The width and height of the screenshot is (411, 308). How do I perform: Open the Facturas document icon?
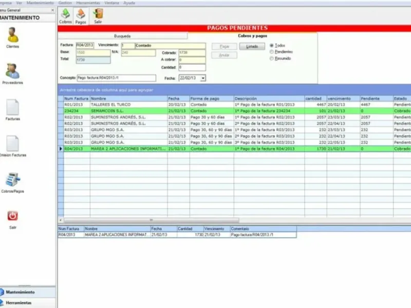pos(12,110)
